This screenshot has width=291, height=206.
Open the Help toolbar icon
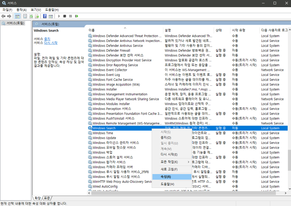pyautogui.click(x=45, y=16)
